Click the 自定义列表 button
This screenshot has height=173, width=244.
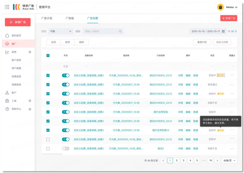click(x=222, y=42)
